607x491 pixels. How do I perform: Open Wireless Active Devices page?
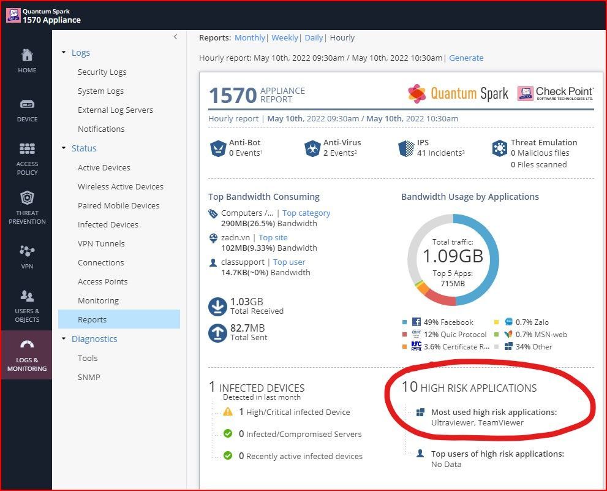pyautogui.click(x=121, y=186)
